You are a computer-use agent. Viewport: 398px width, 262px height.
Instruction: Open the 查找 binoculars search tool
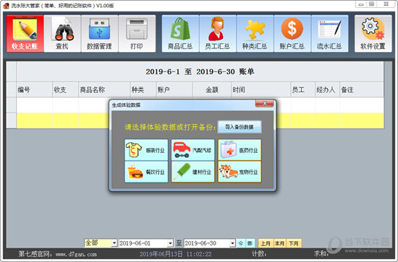pos(62,34)
